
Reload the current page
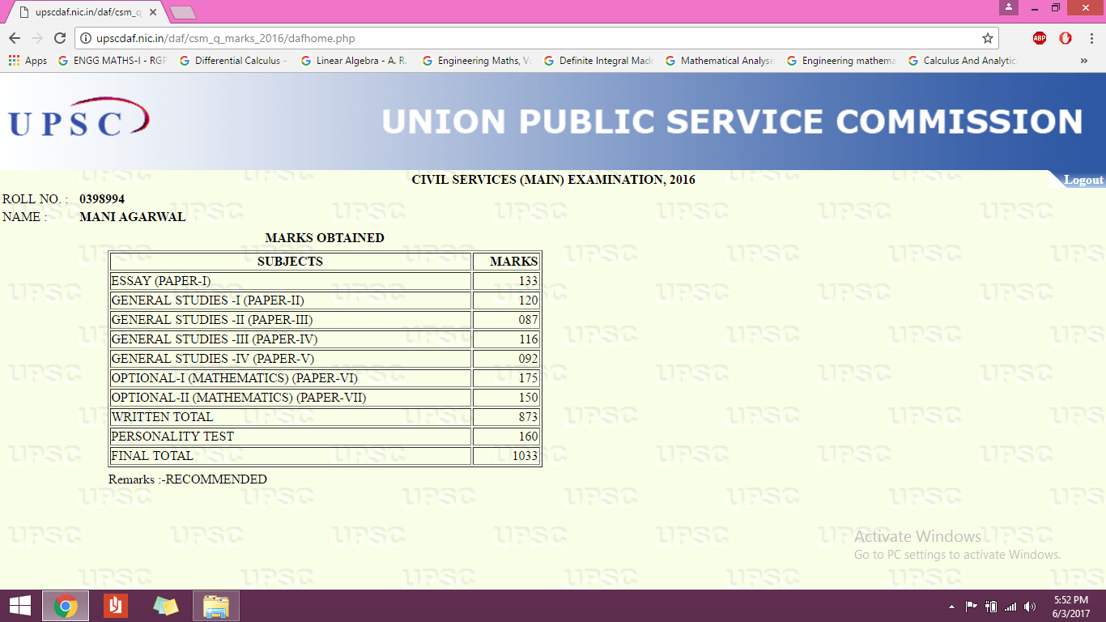[x=60, y=38]
